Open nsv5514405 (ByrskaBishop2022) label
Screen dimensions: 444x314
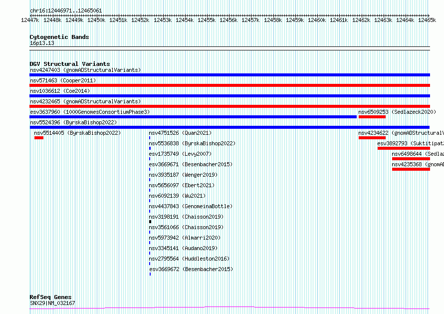click(x=77, y=133)
